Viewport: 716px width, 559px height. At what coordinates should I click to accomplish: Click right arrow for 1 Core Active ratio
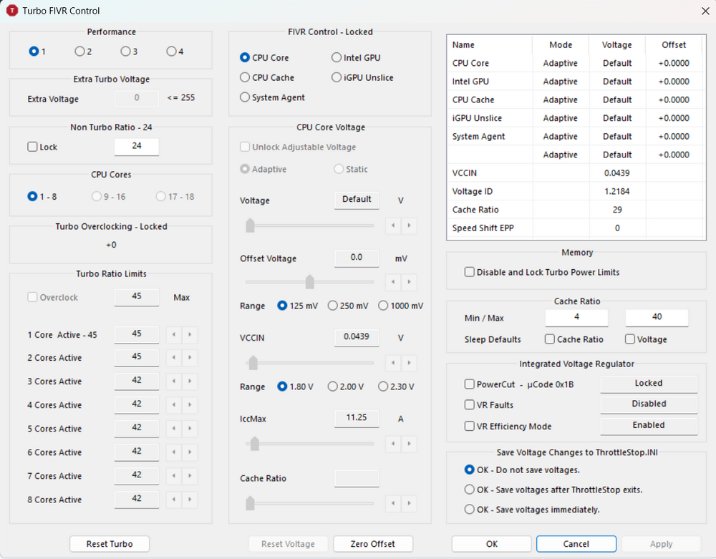[x=190, y=335]
